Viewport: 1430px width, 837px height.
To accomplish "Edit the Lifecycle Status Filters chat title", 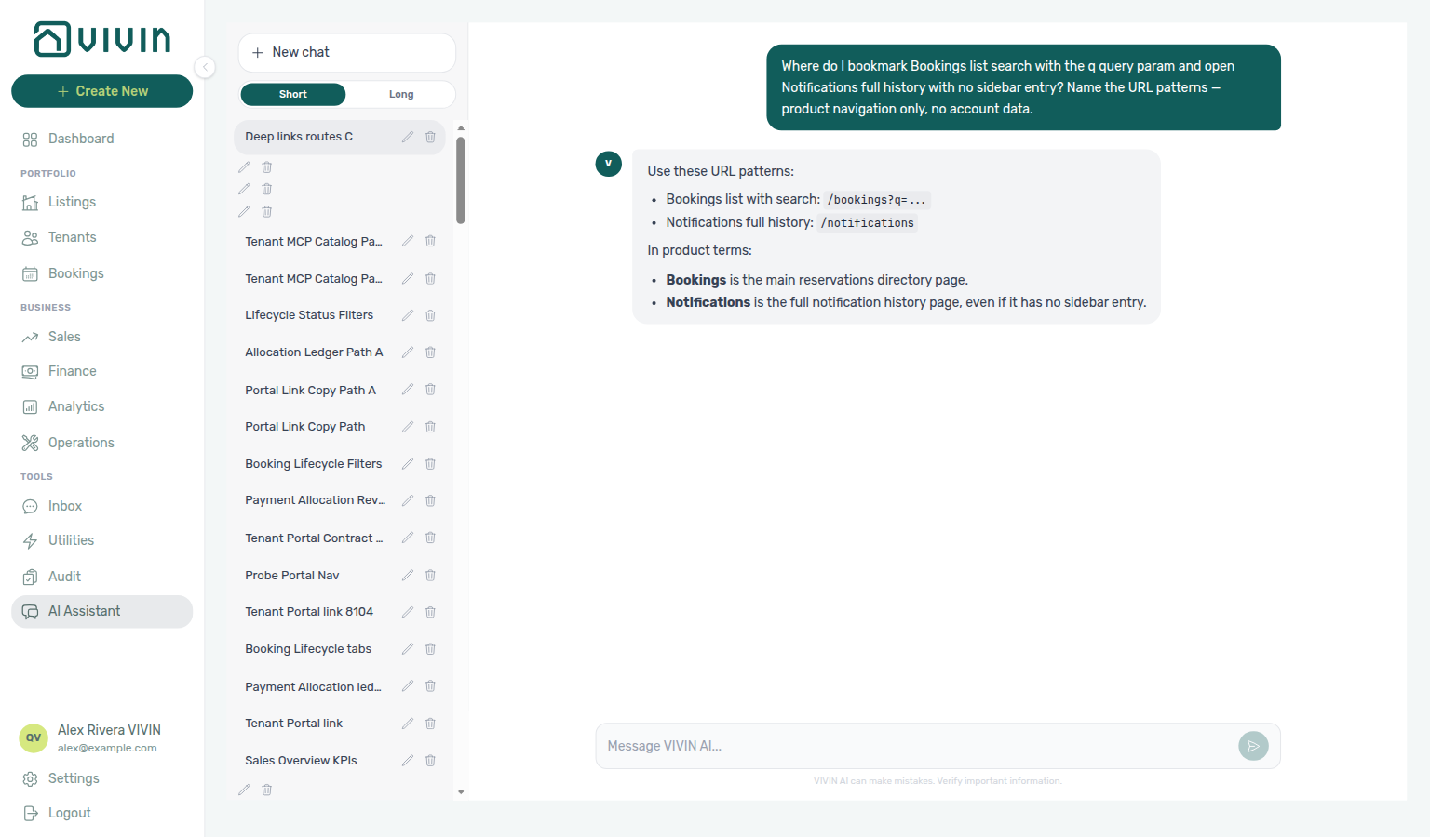I will click(407, 315).
